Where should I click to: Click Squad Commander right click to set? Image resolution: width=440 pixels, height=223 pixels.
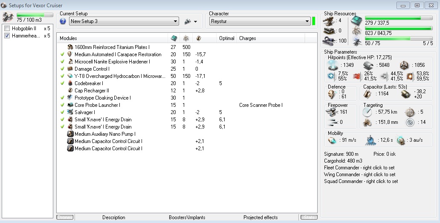coord(361,181)
